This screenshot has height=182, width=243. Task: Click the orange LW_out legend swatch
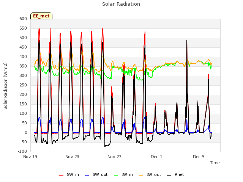(x=141, y=175)
